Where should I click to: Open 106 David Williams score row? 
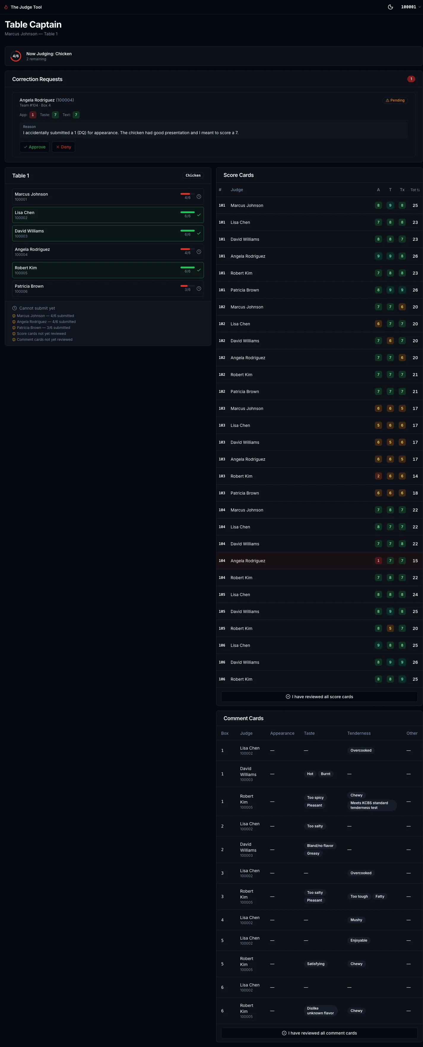tap(319, 663)
